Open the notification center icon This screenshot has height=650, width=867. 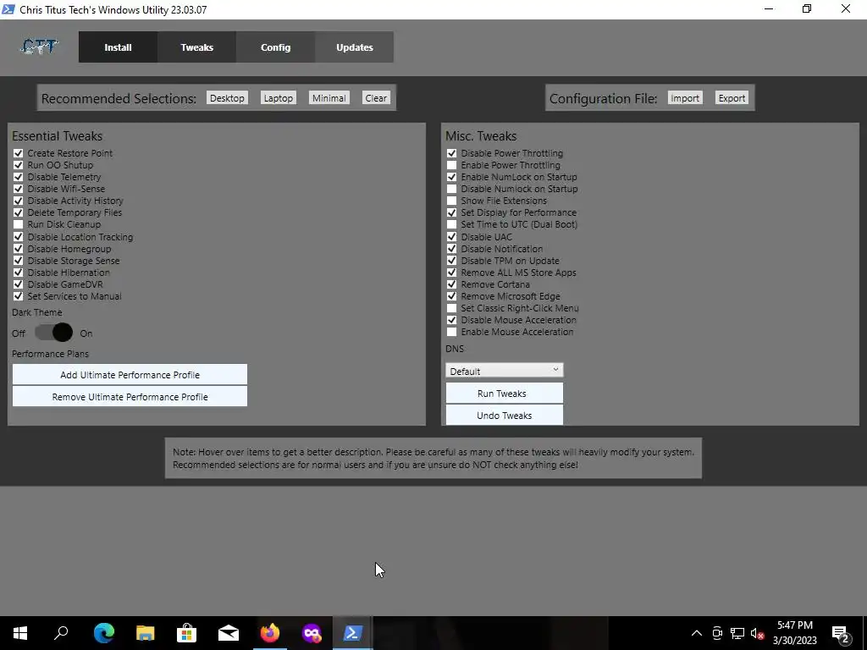click(x=841, y=633)
